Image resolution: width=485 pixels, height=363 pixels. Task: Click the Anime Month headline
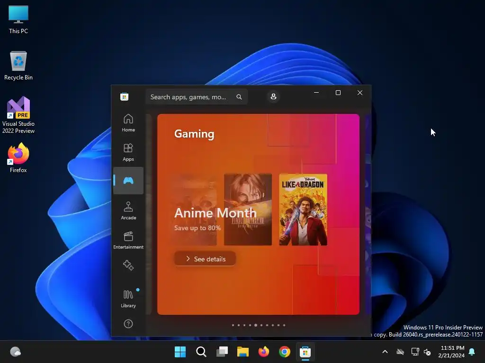click(x=216, y=213)
